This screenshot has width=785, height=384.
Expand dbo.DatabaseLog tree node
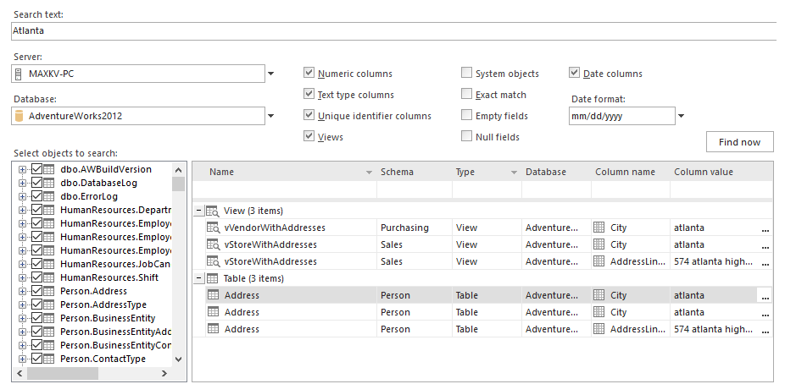click(22, 183)
